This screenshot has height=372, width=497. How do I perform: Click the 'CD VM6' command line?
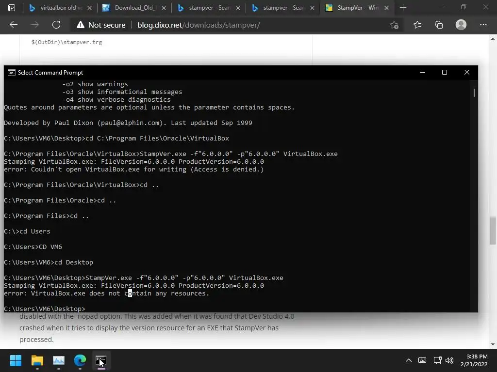coord(33,247)
